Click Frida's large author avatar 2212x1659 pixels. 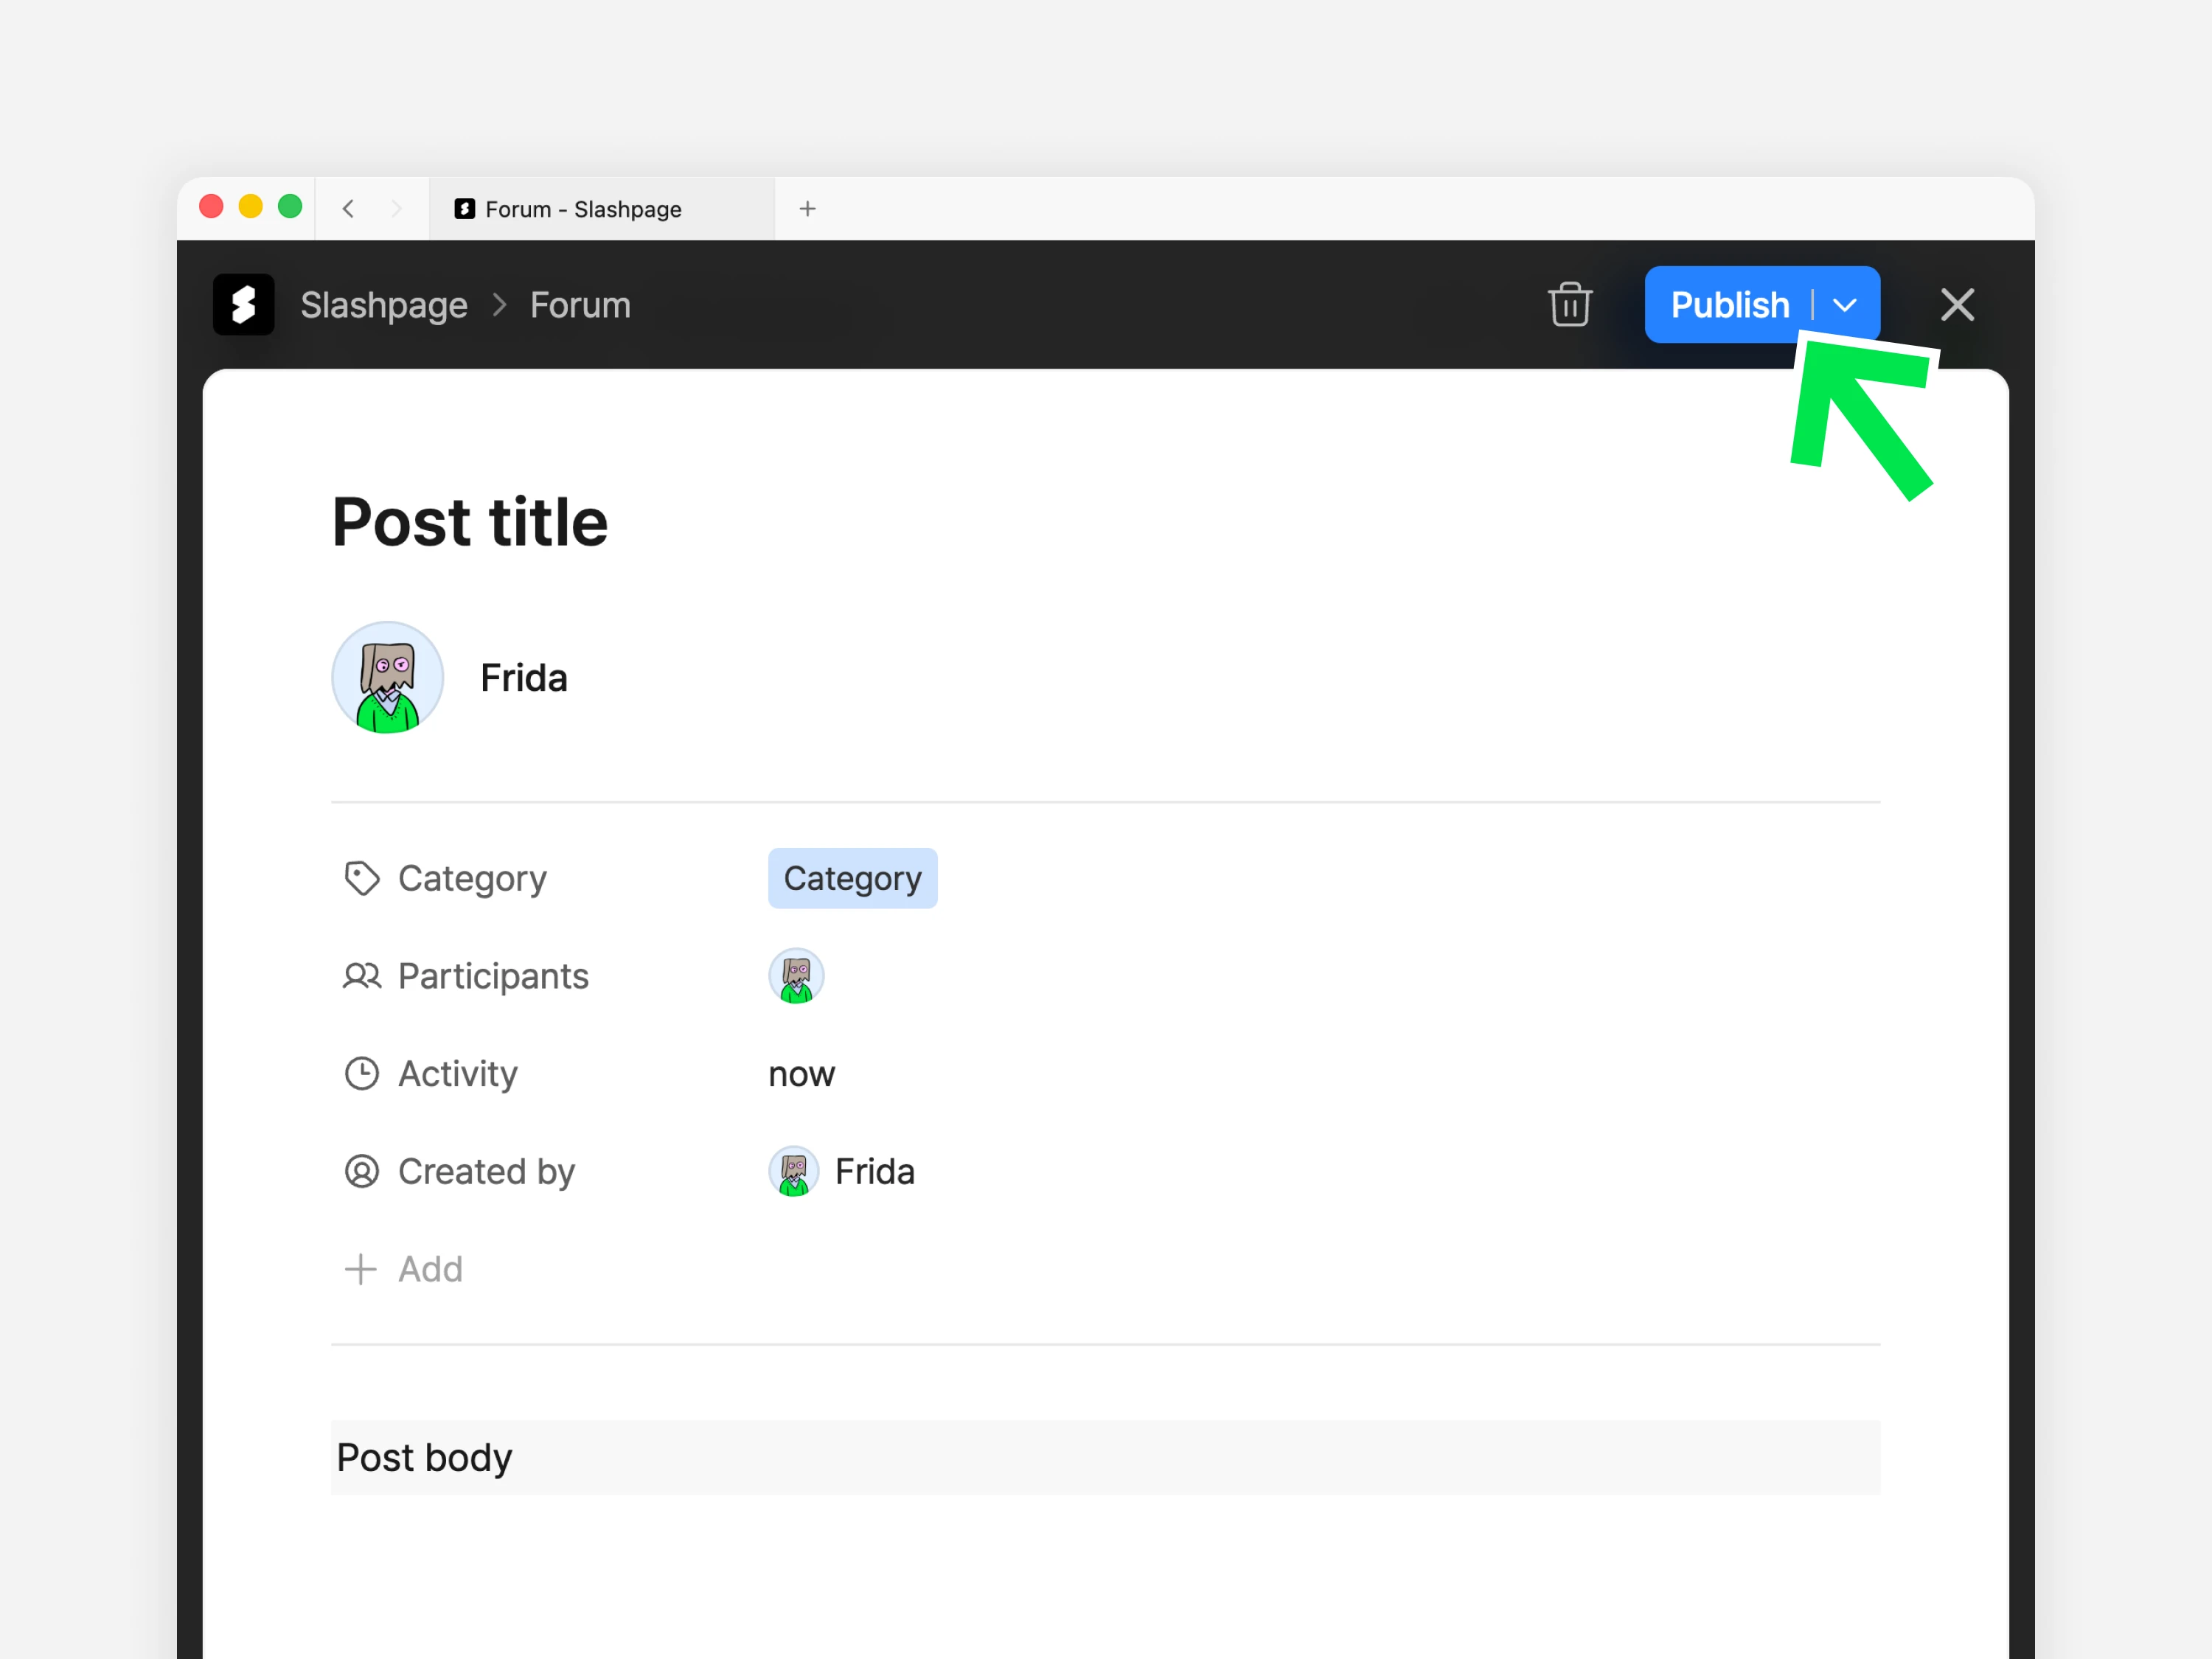point(387,678)
